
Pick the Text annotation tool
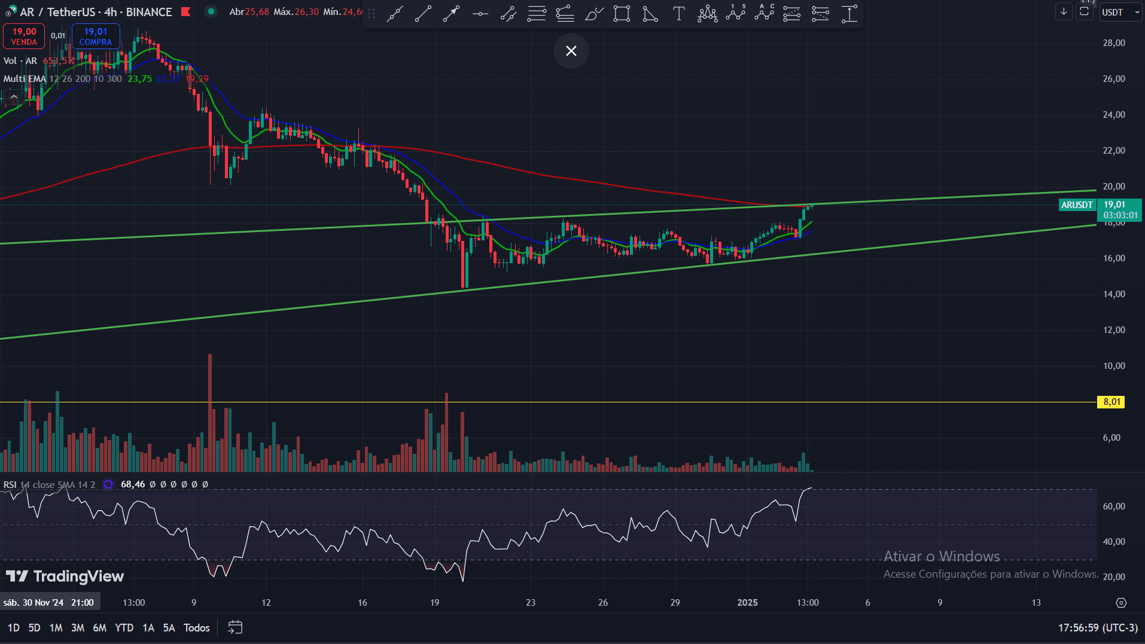point(678,13)
